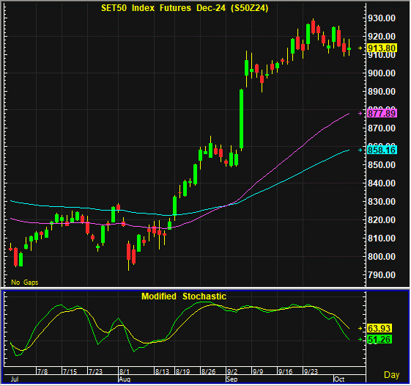
Task: Click the 8/19 date on time axis
Action: tap(182, 371)
